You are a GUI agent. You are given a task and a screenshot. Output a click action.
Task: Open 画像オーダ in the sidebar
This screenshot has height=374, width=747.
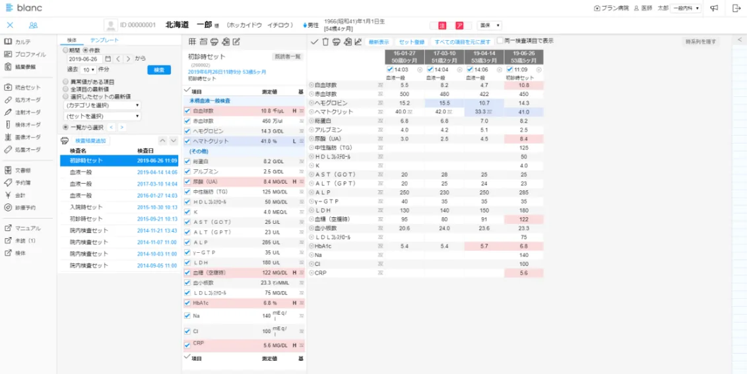point(22,137)
